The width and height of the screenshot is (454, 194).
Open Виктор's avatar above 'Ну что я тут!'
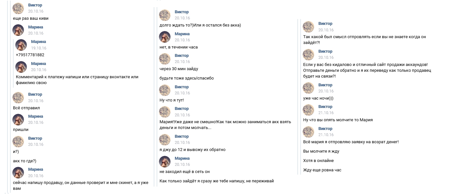click(165, 90)
